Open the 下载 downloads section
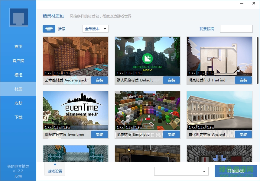Viewport: 260px width, 181px height. coord(18,117)
